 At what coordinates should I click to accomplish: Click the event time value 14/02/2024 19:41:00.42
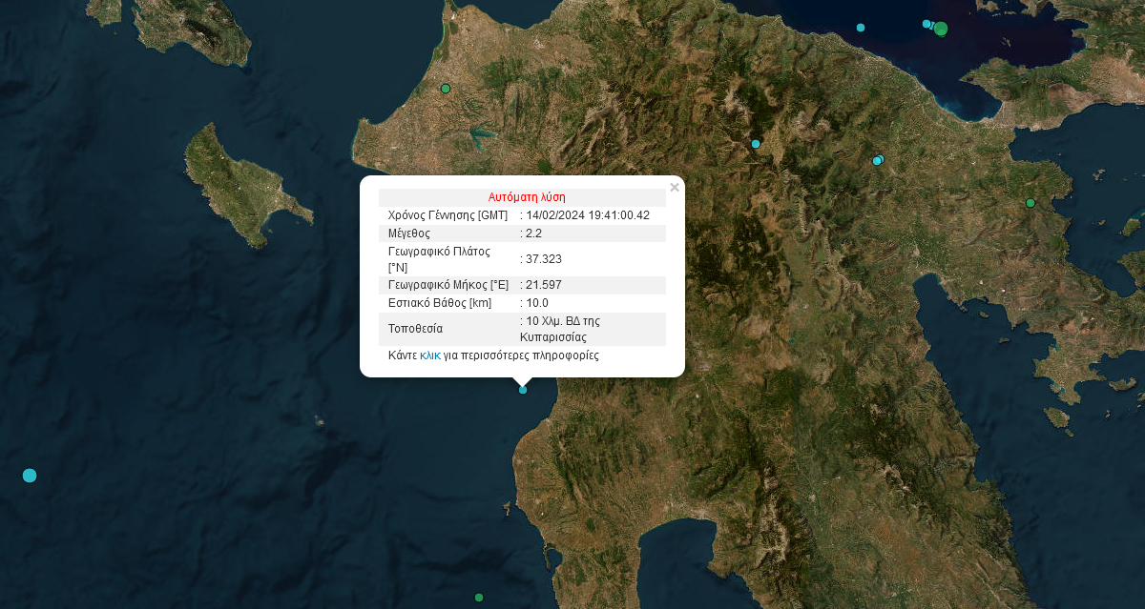[588, 215]
